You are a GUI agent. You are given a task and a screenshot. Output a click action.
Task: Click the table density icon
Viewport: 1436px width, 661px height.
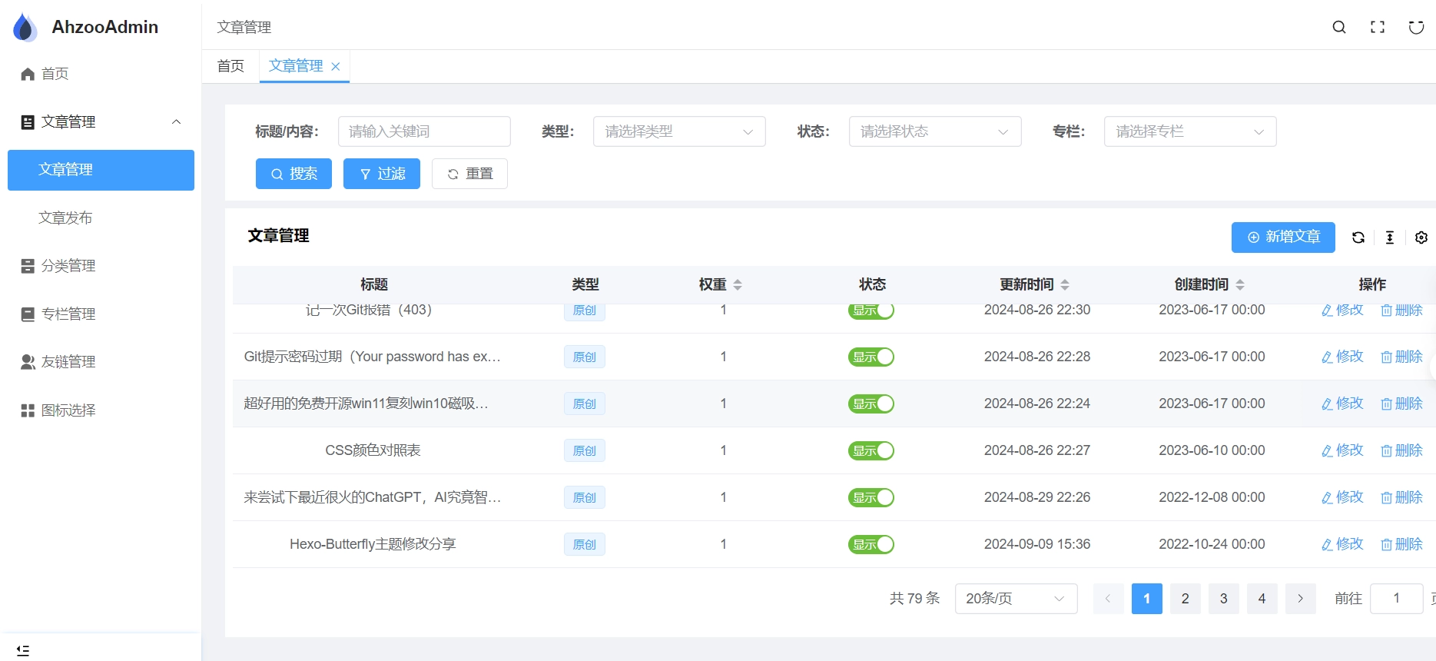click(x=1390, y=237)
